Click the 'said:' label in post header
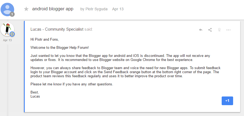 (x=89, y=30)
